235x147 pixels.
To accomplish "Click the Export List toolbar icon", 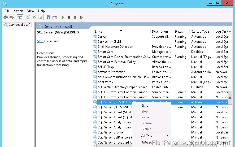I will 40,18.
